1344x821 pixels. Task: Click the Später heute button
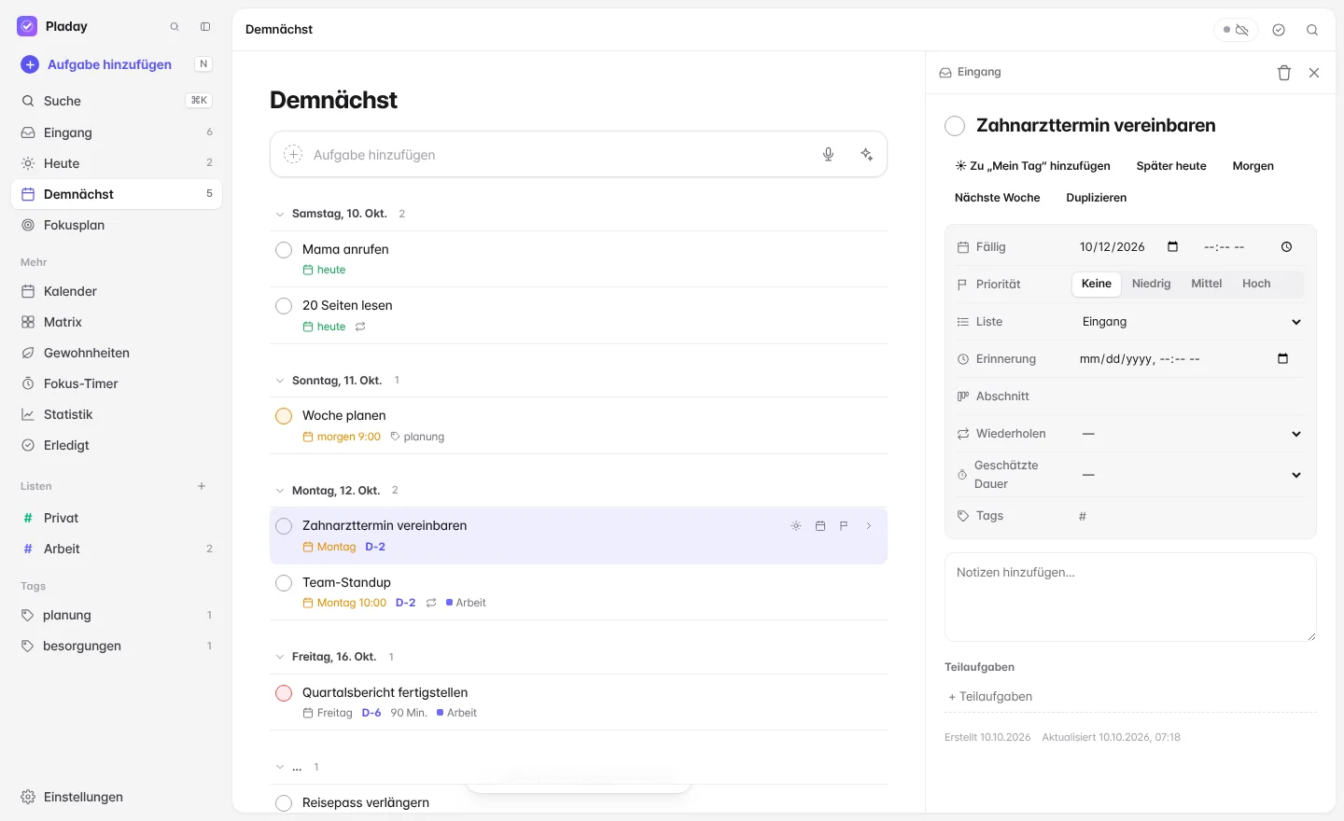[x=1171, y=166]
